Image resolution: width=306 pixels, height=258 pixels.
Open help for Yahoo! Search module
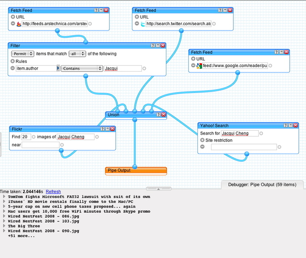pyautogui.click(x=286, y=125)
